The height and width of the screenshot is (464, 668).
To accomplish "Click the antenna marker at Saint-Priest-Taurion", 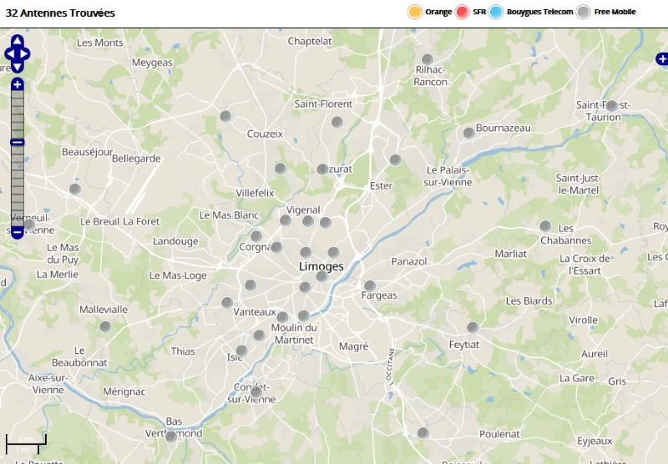I will 612,106.
